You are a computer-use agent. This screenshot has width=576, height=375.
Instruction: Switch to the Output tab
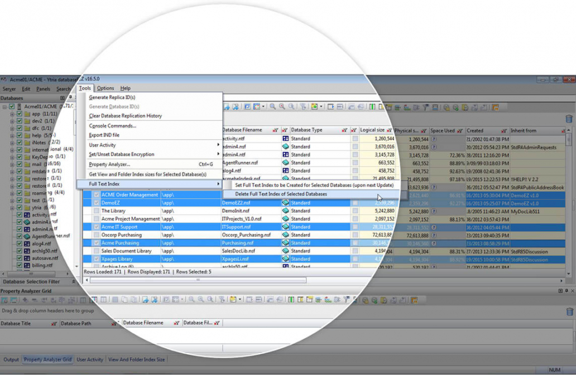click(x=11, y=359)
